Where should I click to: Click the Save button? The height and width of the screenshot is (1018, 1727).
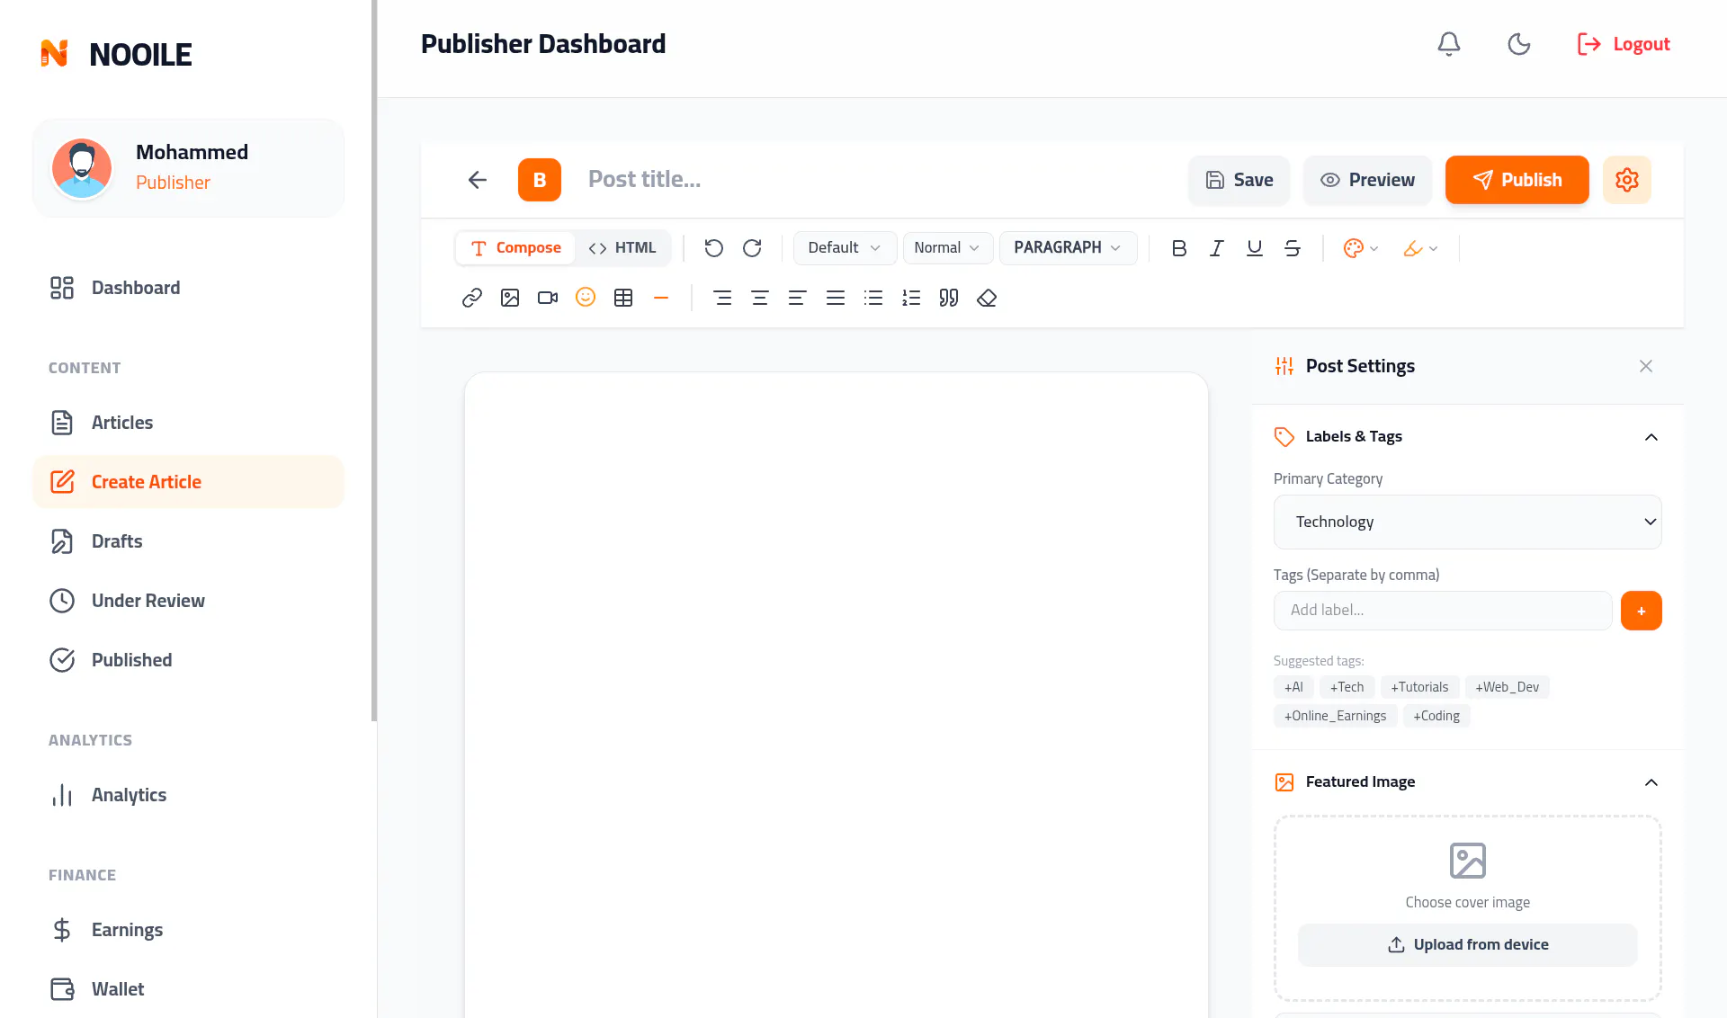pyautogui.click(x=1239, y=180)
